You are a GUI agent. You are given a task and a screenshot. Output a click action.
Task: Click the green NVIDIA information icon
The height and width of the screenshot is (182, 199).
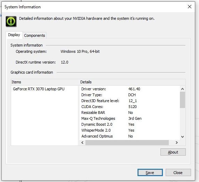click(11, 22)
